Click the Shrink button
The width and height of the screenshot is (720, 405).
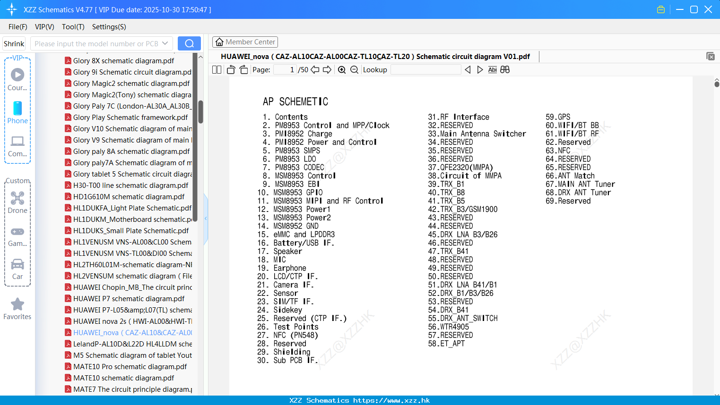click(x=14, y=43)
